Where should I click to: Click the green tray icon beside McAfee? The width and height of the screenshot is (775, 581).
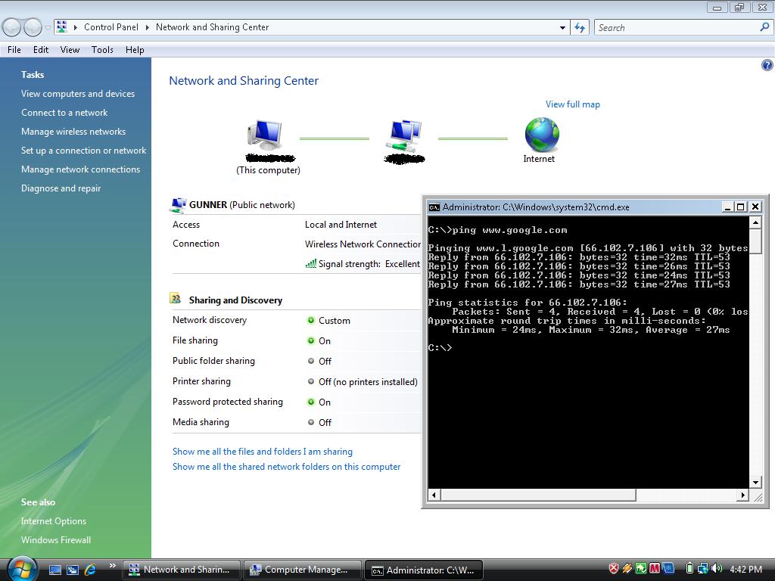(x=640, y=569)
